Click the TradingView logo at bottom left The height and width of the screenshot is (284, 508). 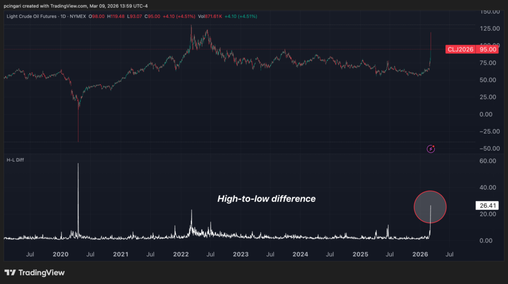pyautogui.click(x=35, y=273)
